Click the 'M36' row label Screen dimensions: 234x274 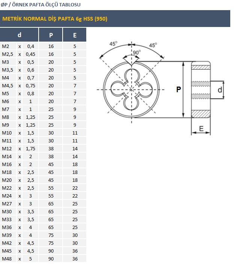tap(7, 227)
